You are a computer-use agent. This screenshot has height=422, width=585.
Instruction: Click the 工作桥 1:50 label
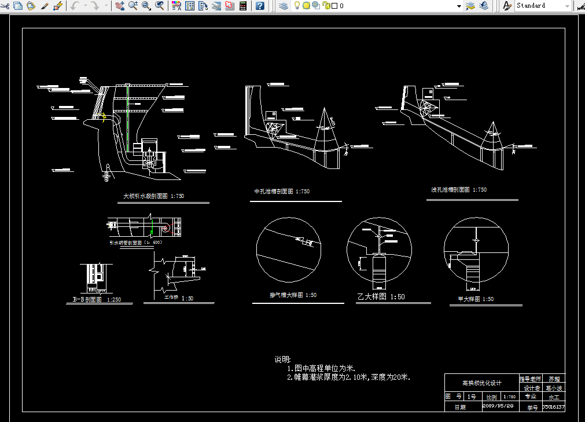tap(179, 298)
